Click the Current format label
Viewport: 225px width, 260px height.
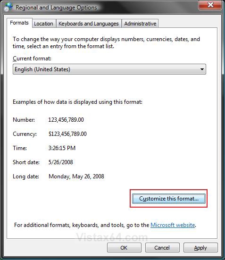tap(32, 59)
